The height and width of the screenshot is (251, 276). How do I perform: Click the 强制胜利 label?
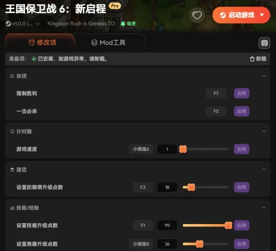[x=26, y=93]
